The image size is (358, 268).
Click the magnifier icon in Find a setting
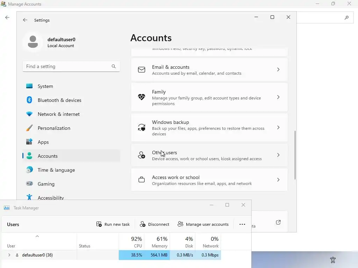coord(114,66)
